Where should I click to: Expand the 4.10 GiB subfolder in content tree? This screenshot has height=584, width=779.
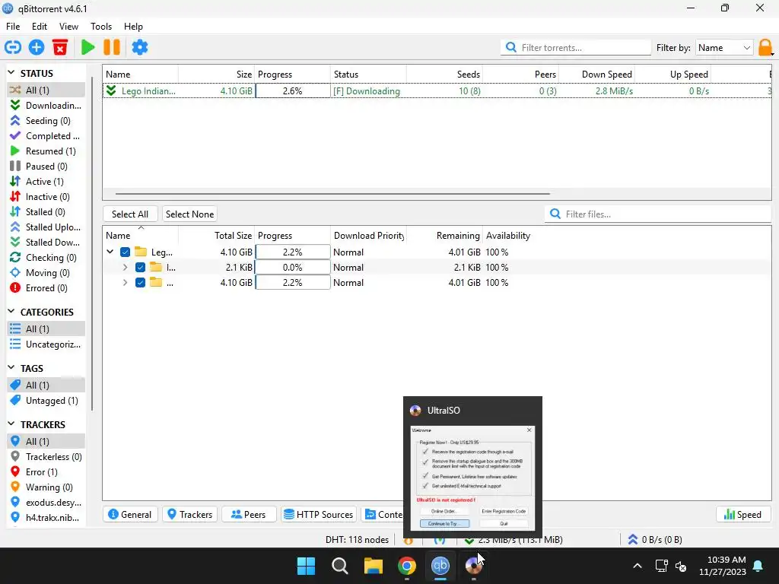[126, 283]
